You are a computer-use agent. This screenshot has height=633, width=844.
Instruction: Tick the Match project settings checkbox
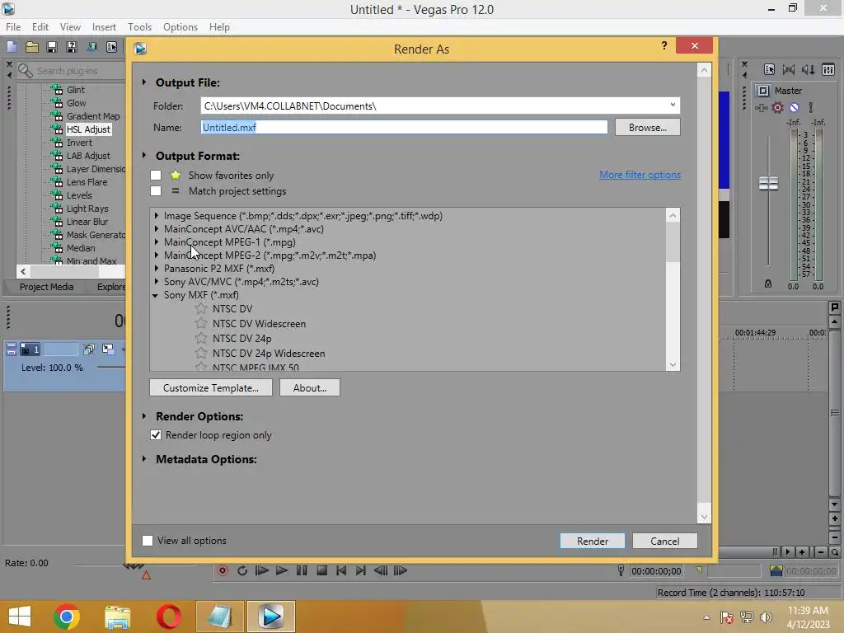[x=156, y=191]
